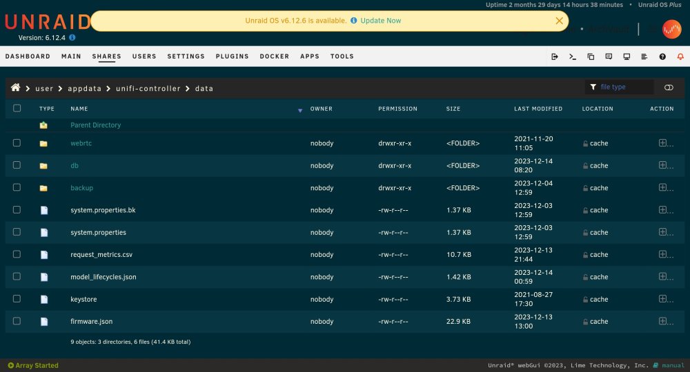Open the file manager icon in toolbar
690x372 pixels.
coord(591,56)
